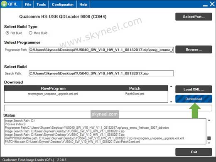216x162 pixels.
Task: Click Browse to choose programmer file
Action: pyautogui.click(x=194, y=50)
